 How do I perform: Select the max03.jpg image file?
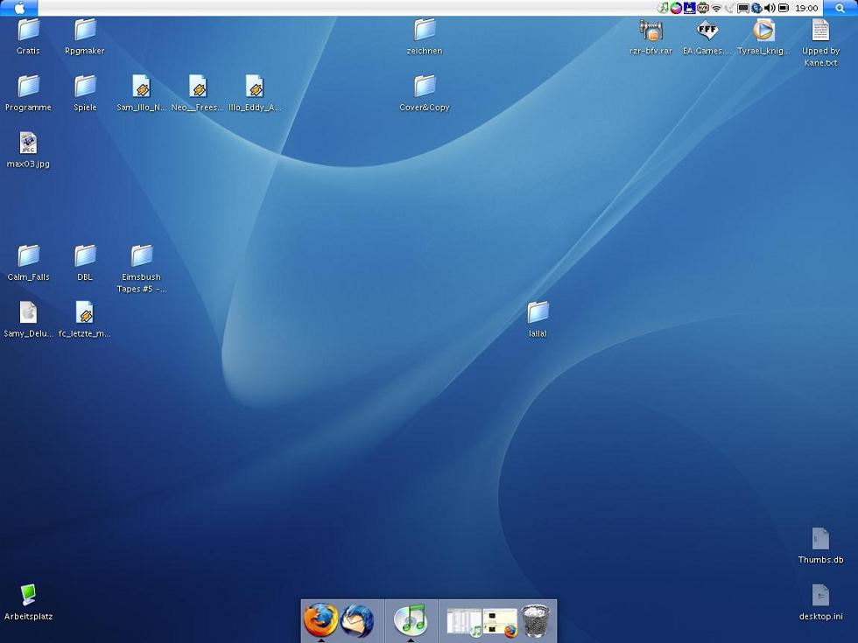coord(28,143)
